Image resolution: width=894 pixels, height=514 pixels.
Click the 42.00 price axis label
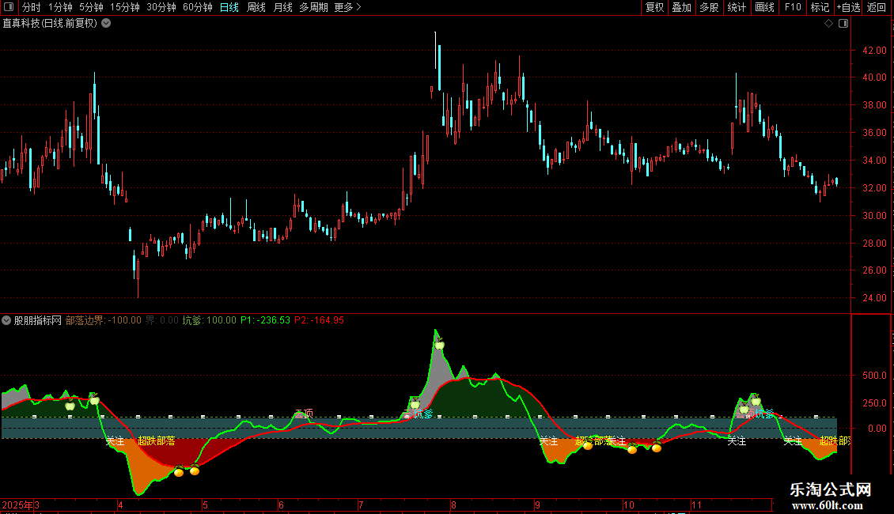click(x=874, y=50)
